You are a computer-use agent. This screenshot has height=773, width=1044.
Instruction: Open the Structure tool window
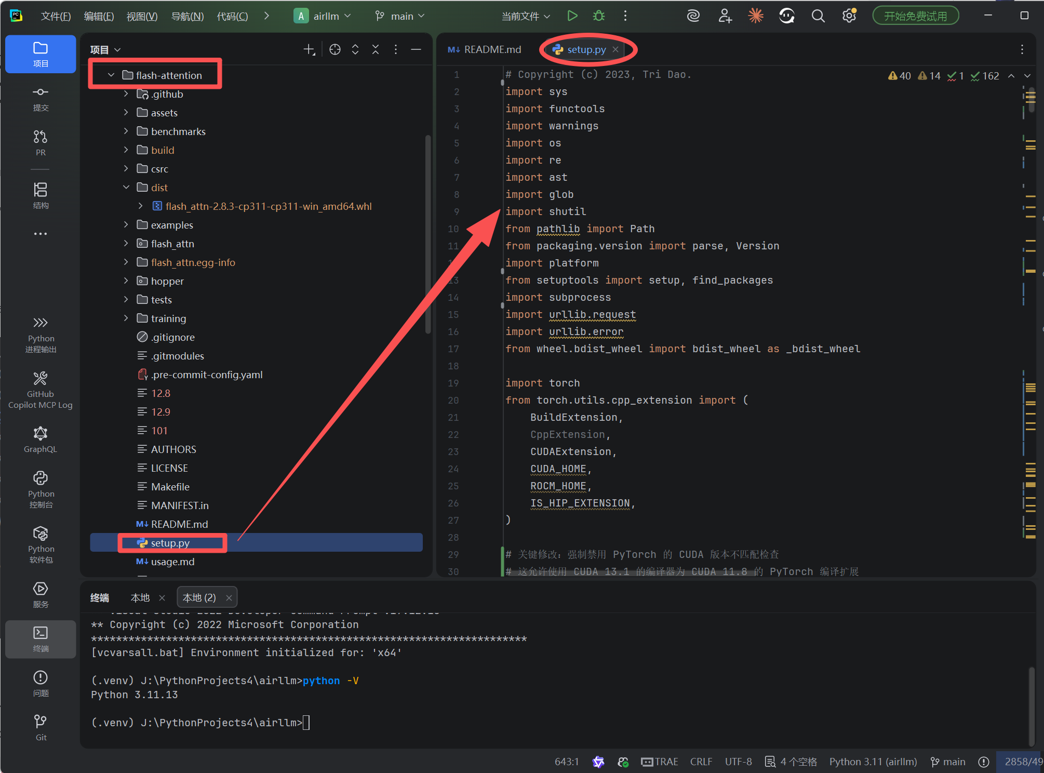coord(41,195)
